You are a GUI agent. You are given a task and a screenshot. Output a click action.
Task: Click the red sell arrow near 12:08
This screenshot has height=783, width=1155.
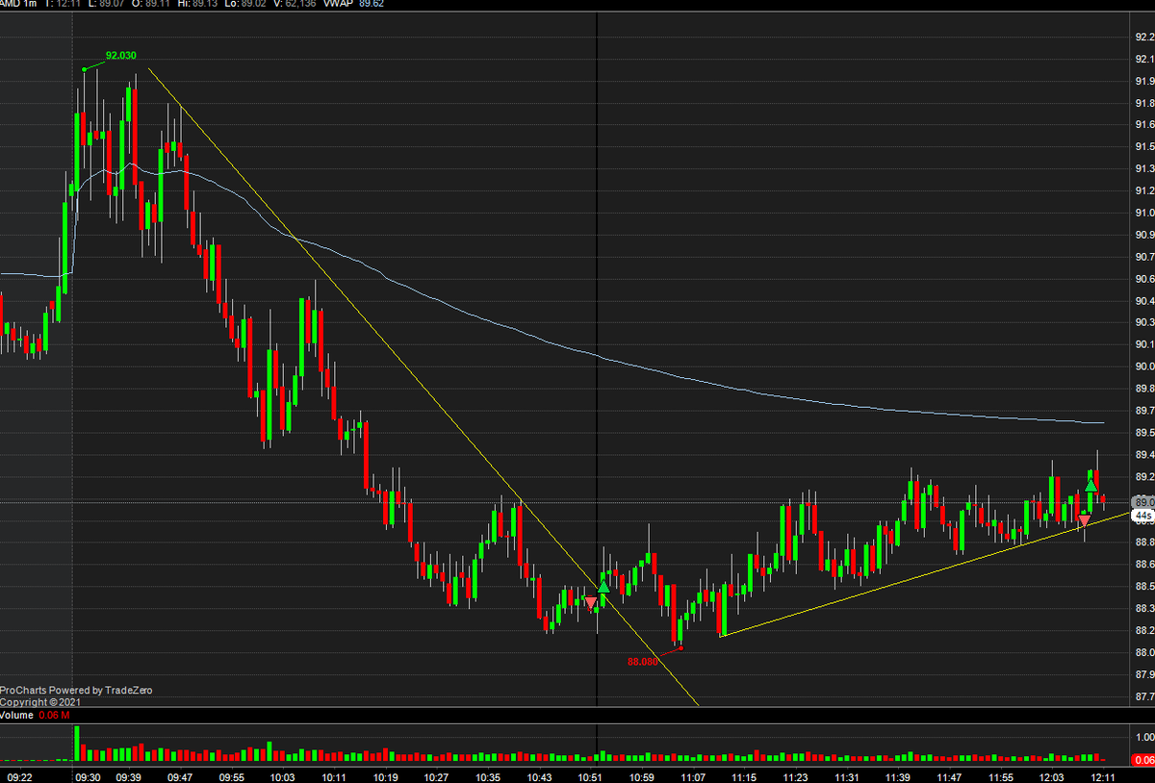1084,521
